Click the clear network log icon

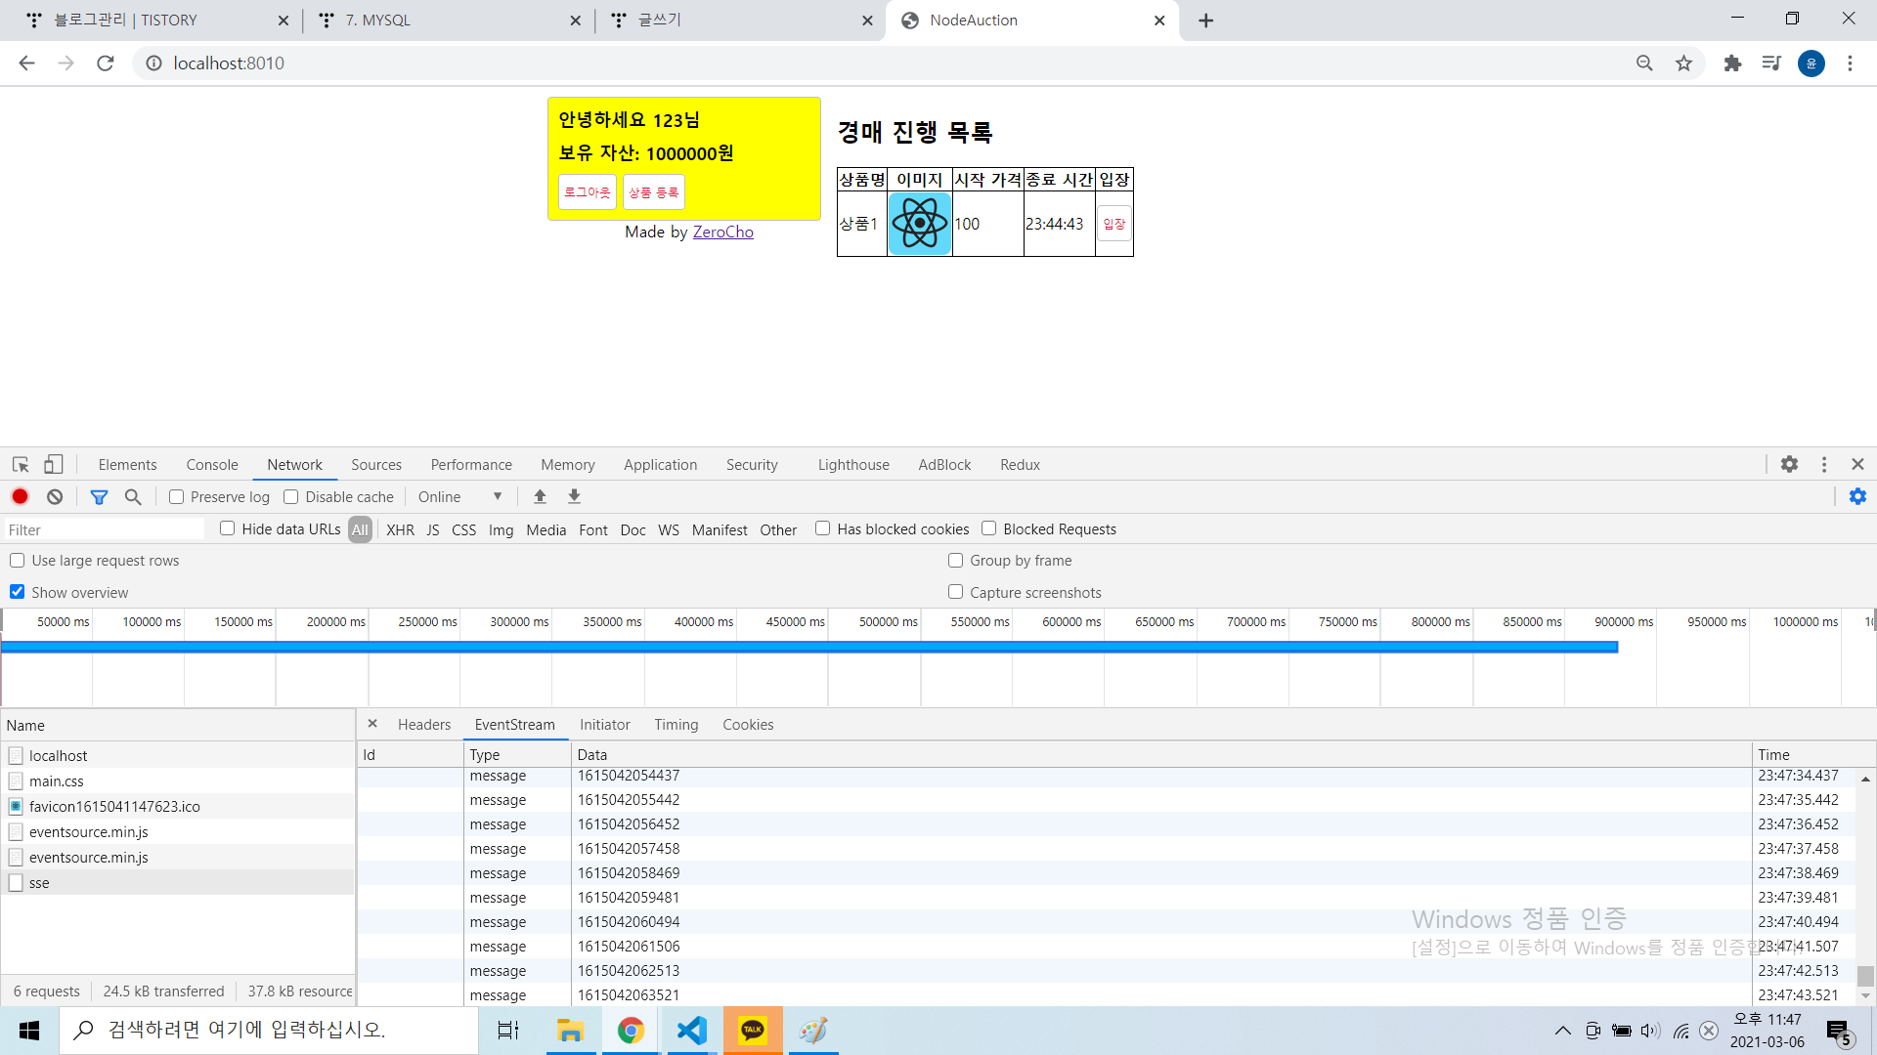point(55,496)
